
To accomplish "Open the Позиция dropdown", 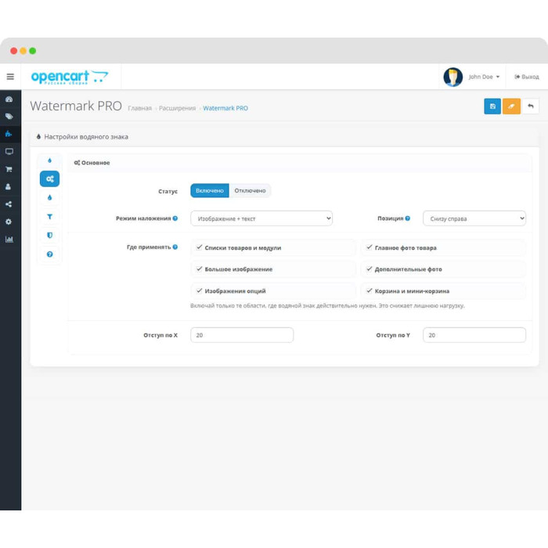I will [x=474, y=218].
